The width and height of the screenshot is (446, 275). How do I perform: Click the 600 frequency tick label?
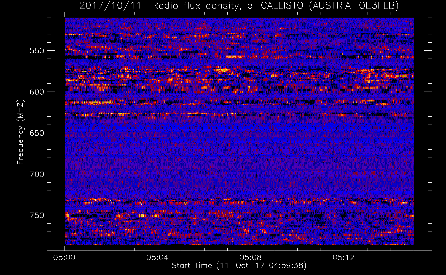click(x=37, y=92)
